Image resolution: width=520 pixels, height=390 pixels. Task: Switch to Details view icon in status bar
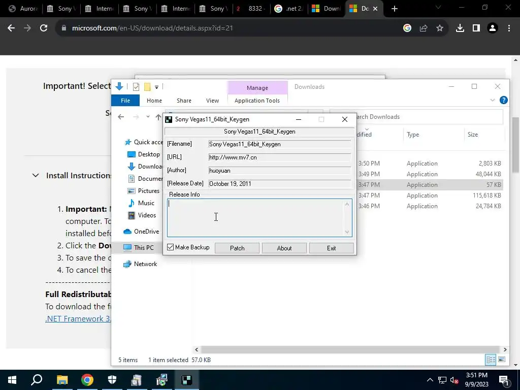click(x=491, y=360)
